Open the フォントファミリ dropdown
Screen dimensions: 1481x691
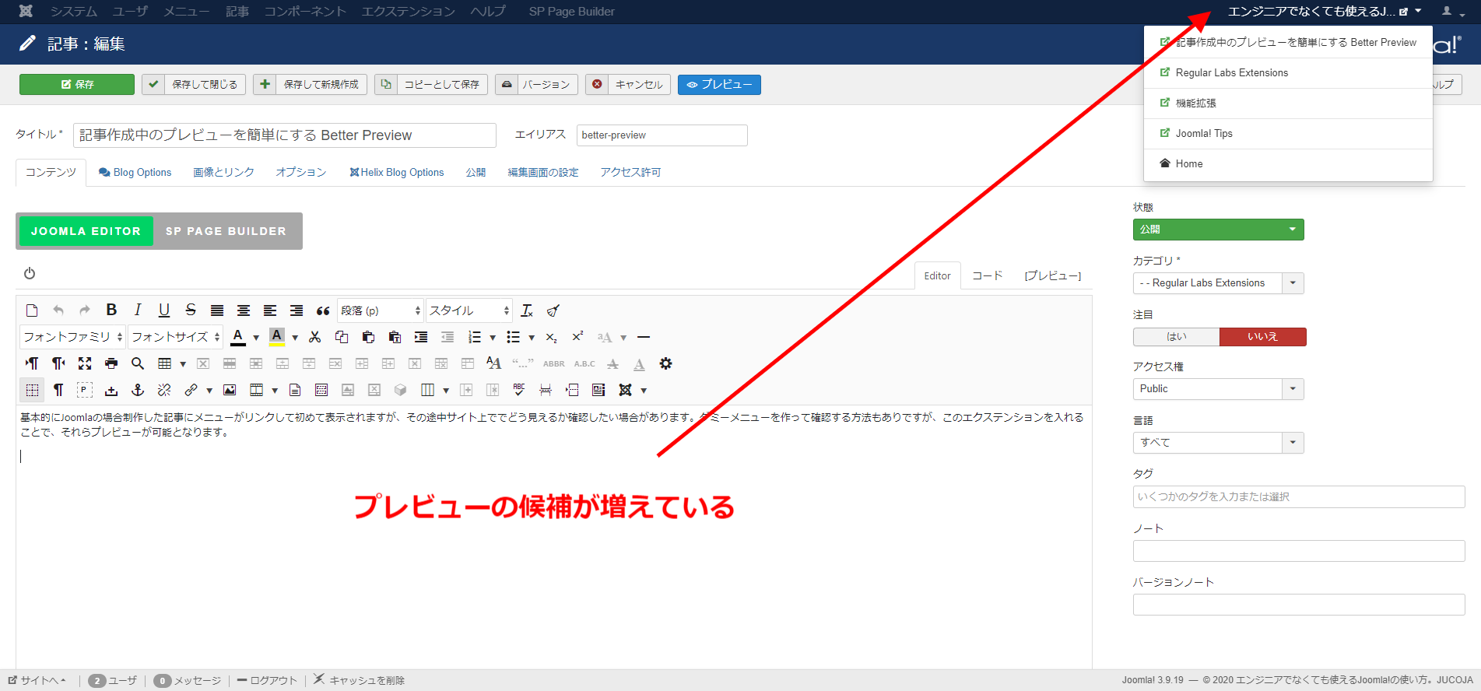72,337
